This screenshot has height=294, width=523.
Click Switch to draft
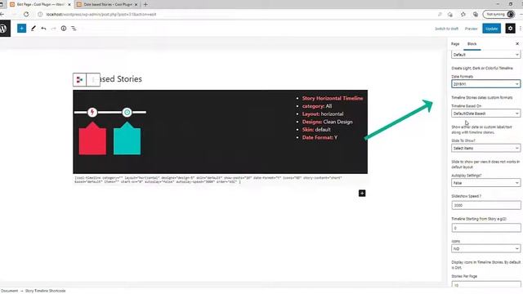click(x=446, y=29)
